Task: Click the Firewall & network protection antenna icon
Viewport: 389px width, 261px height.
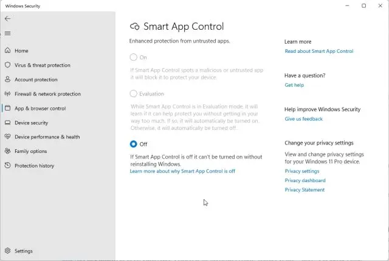Action: click(8, 93)
